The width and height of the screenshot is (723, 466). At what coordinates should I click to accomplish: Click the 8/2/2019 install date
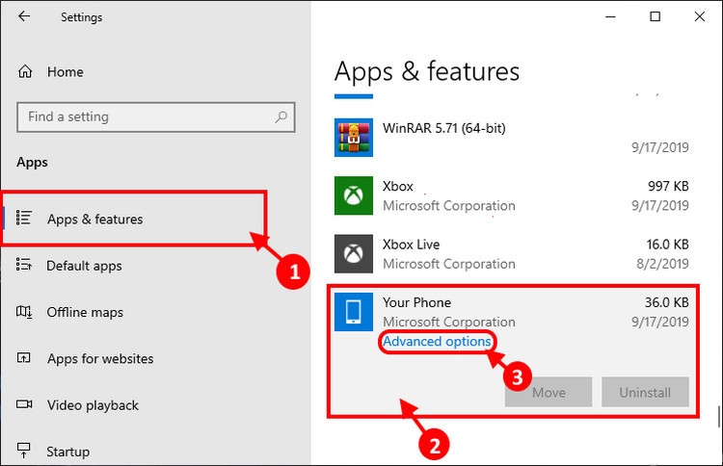662,264
